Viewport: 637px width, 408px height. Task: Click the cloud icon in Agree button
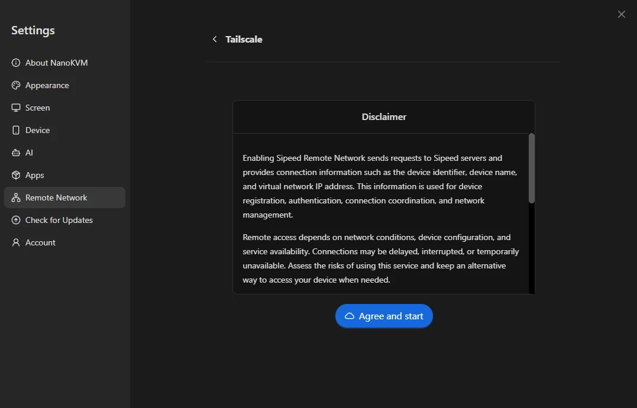pyautogui.click(x=350, y=316)
